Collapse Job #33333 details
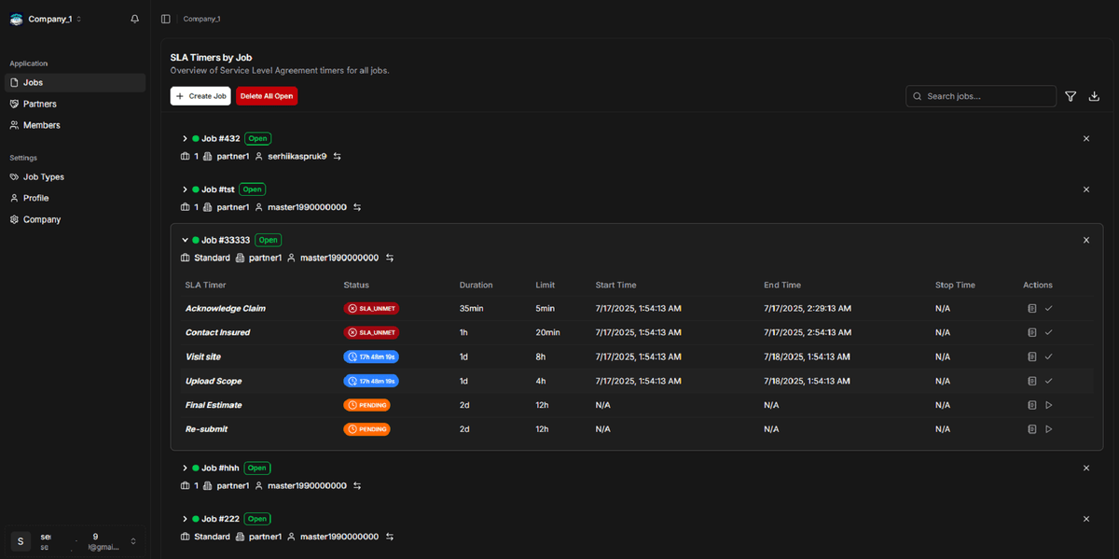 pos(185,240)
